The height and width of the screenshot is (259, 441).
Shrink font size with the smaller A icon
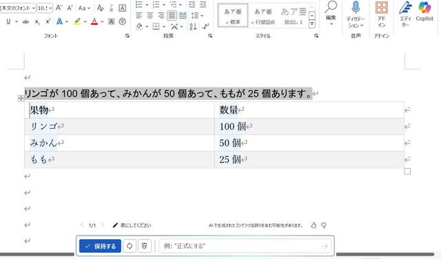pyautogui.click(x=70, y=8)
